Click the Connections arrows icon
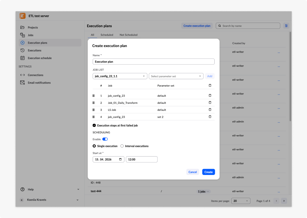 [22, 75]
